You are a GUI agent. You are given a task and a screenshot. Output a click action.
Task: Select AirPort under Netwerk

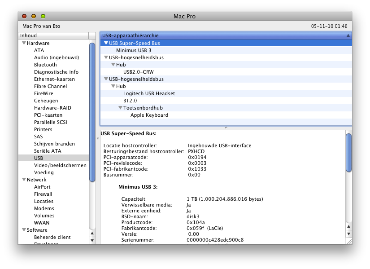[x=43, y=187]
